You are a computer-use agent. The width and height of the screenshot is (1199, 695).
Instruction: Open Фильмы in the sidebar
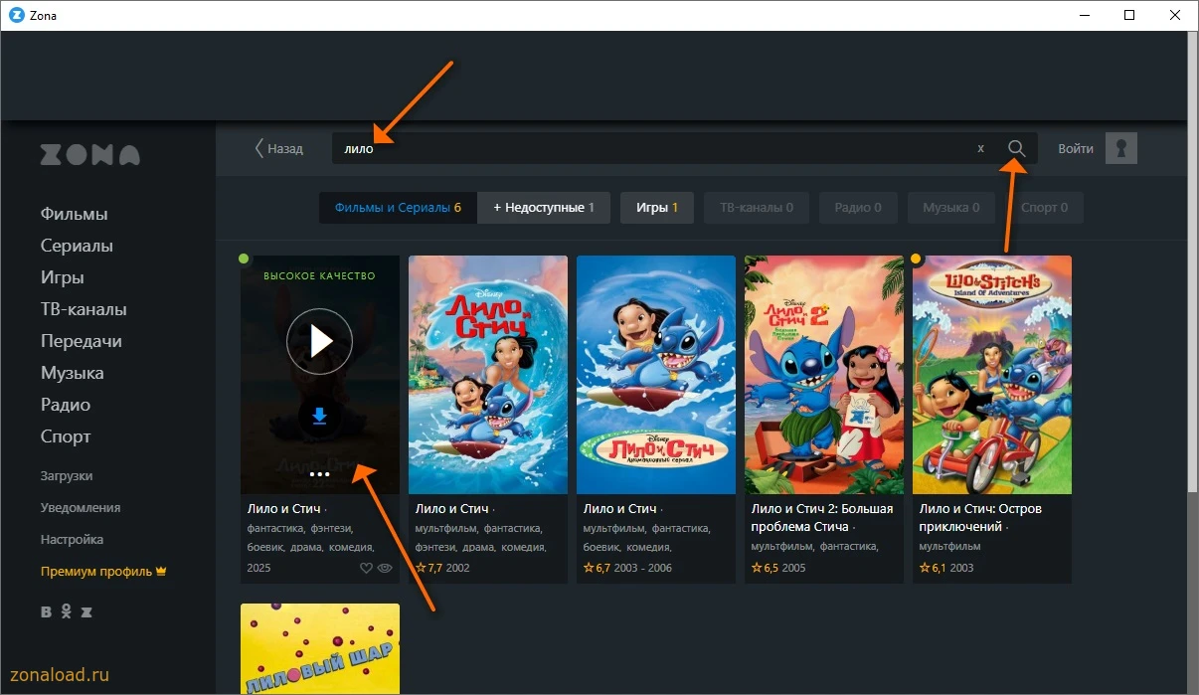[75, 214]
